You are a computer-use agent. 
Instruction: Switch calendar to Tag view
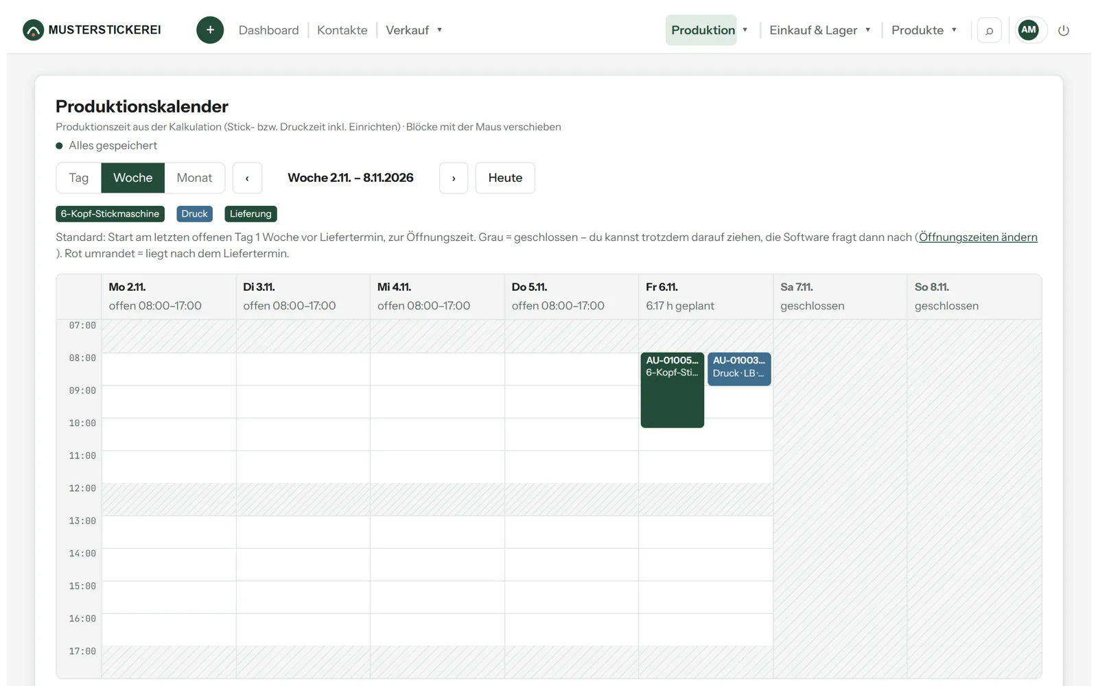[x=79, y=178]
